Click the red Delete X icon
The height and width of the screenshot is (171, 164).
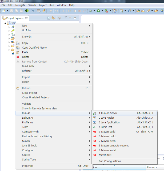(18, 57)
